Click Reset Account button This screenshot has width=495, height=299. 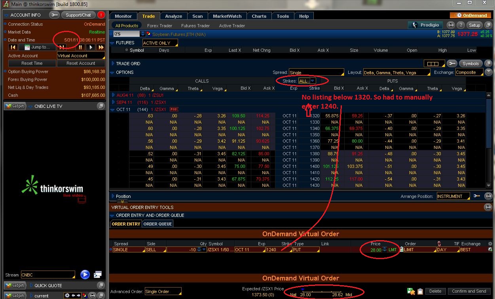coord(81,63)
